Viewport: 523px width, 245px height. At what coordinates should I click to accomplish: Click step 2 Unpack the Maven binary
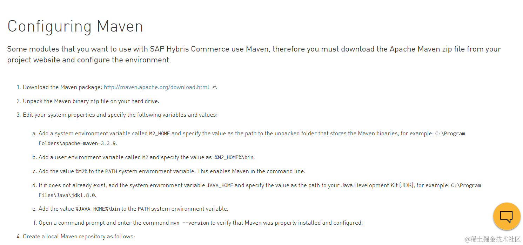(x=91, y=101)
